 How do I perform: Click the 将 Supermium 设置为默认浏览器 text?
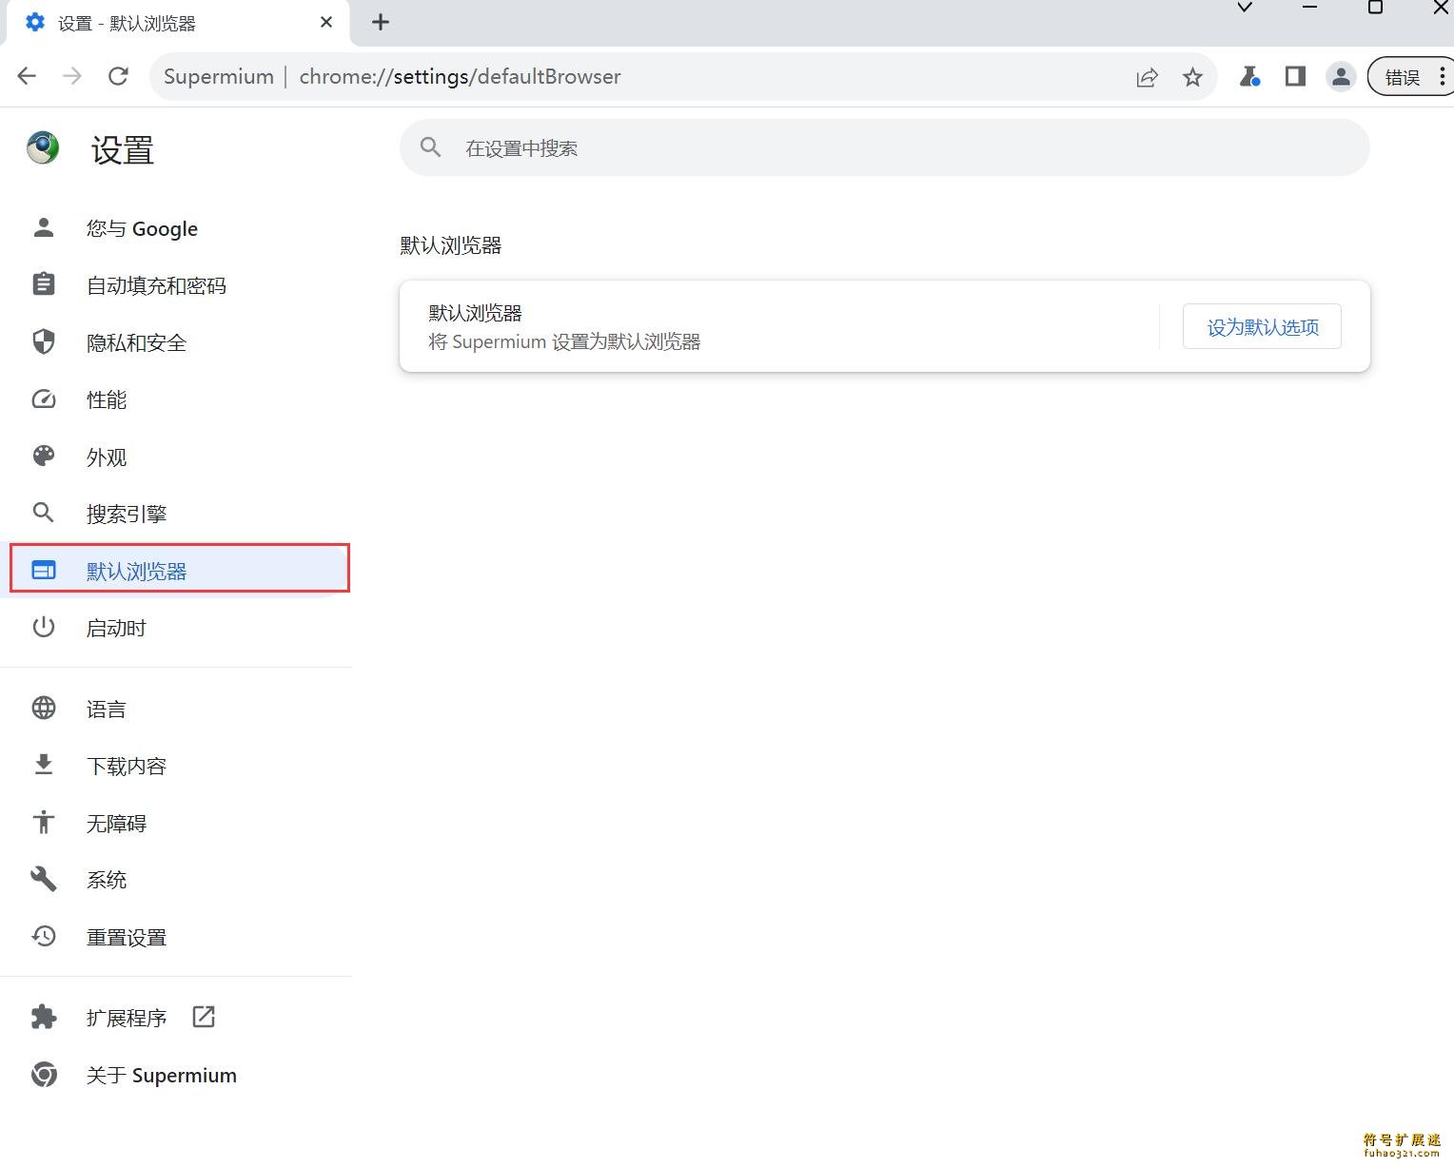tap(564, 342)
